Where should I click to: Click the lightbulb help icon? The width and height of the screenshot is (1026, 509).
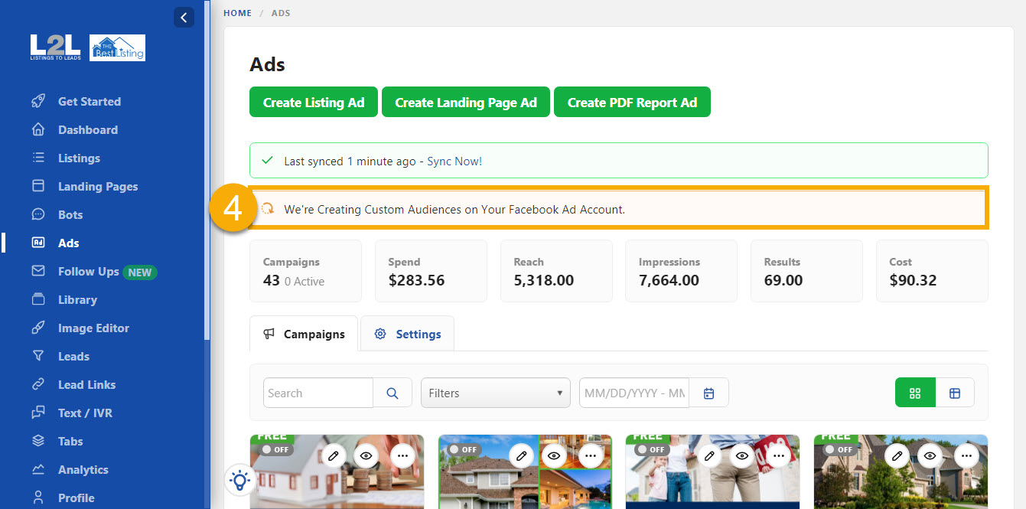[x=240, y=481]
